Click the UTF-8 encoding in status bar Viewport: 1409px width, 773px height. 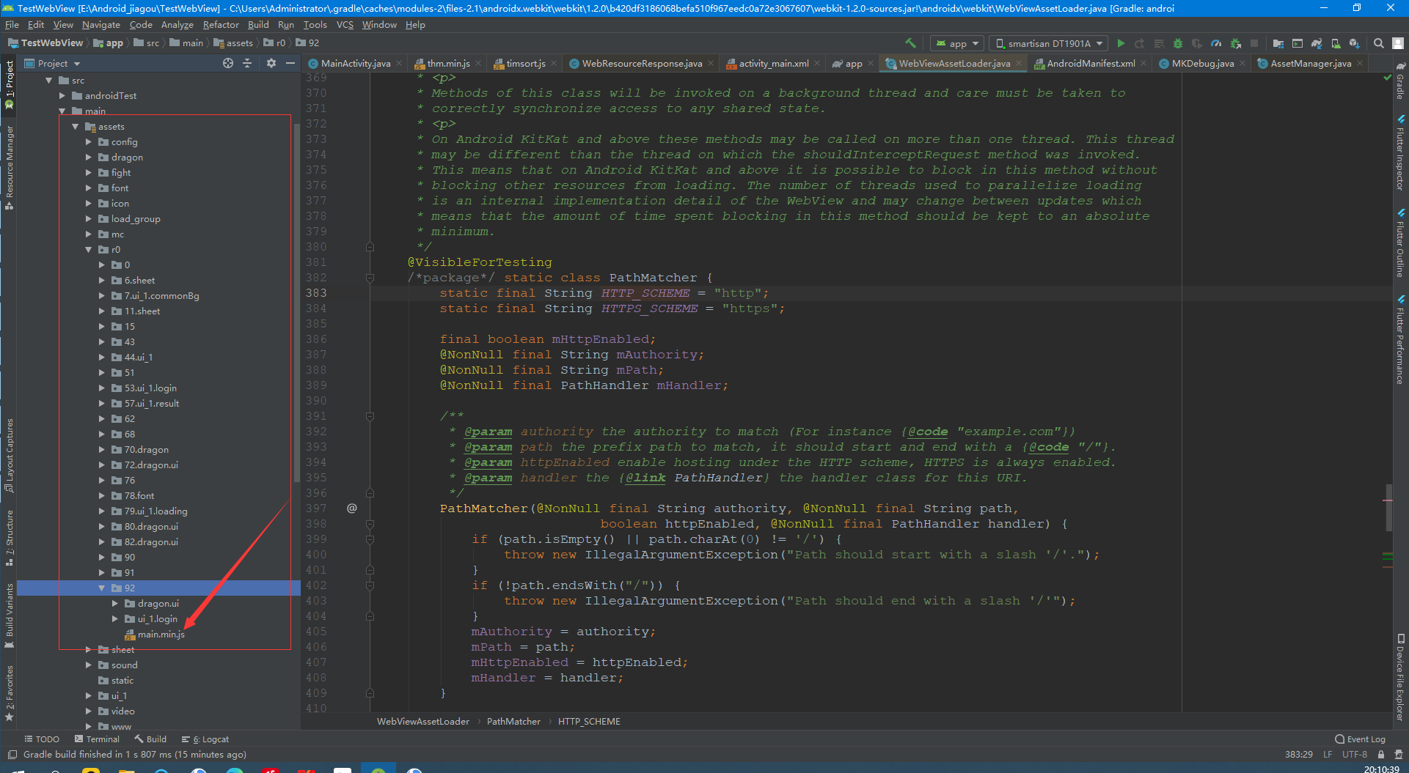click(x=1354, y=754)
